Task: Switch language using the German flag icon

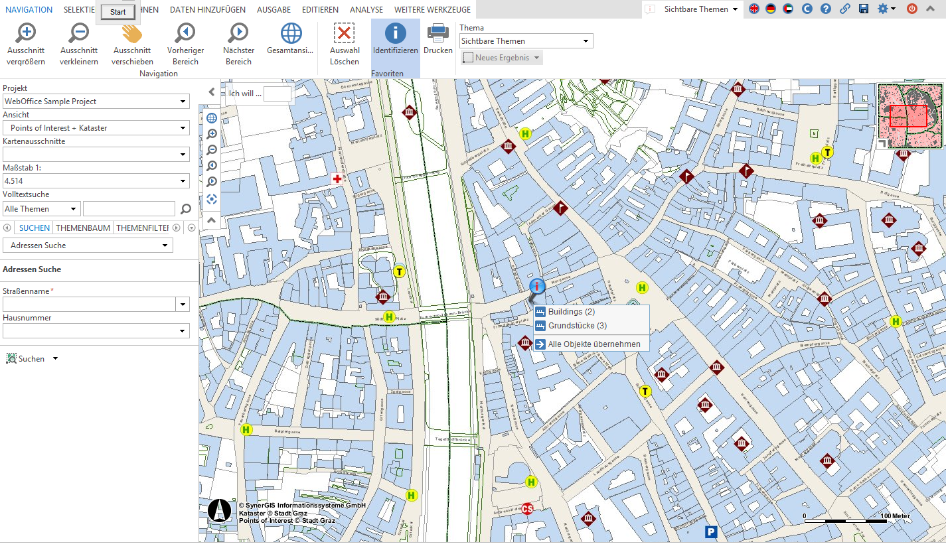Action: 771,10
